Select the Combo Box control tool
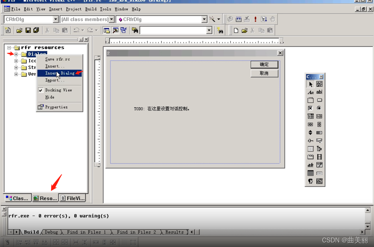374x247 pixels. pos(310,116)
